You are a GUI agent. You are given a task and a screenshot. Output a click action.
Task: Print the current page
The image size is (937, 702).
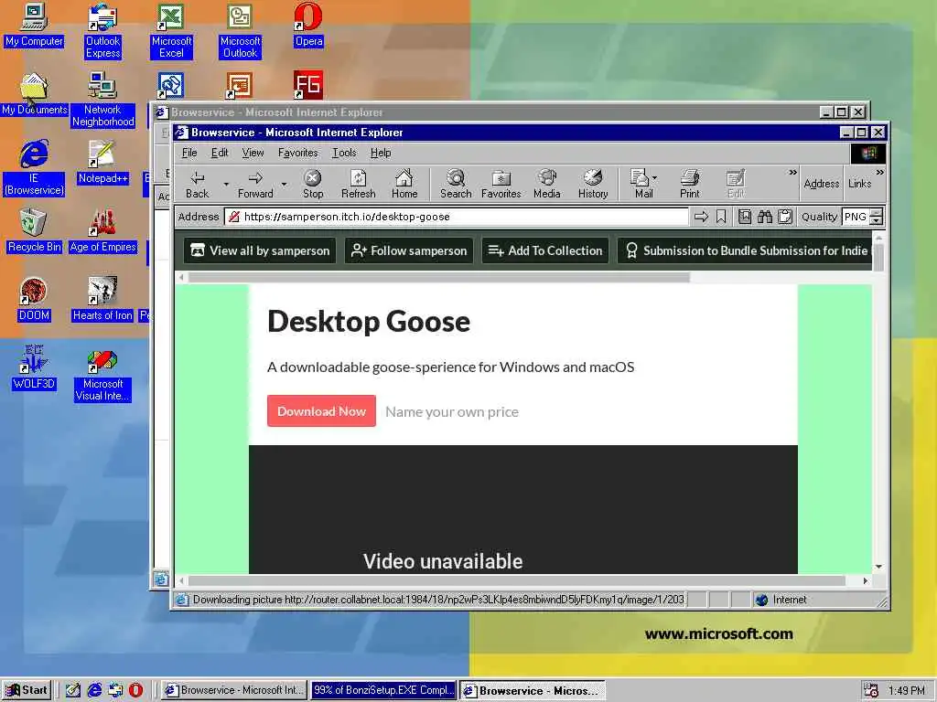689,184
